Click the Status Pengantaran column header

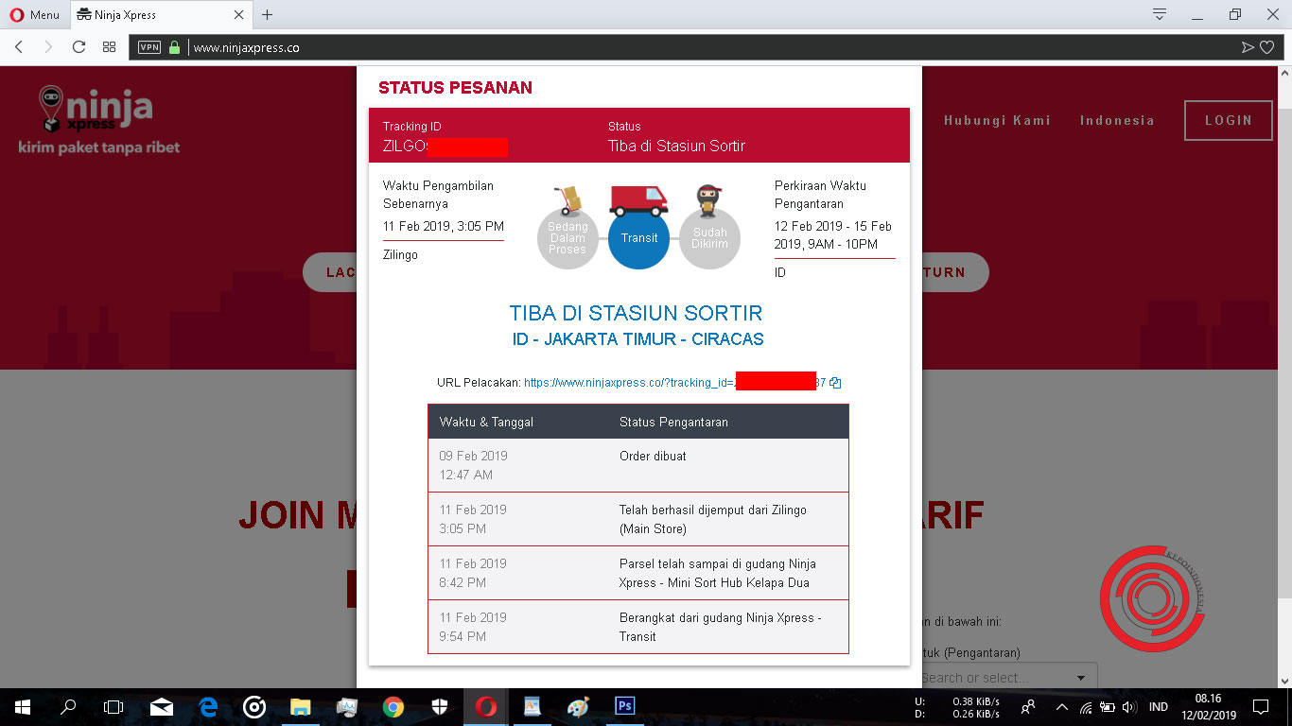[673, 422]
